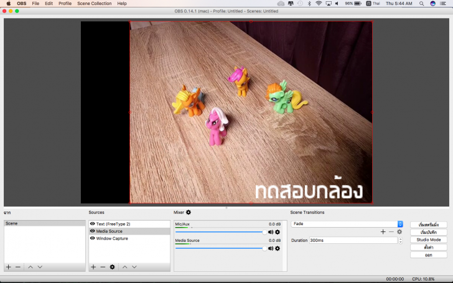The height and width of the screenshot is (283, 453).
Task: Move the selected source up in the list
Action: (125, 267)
